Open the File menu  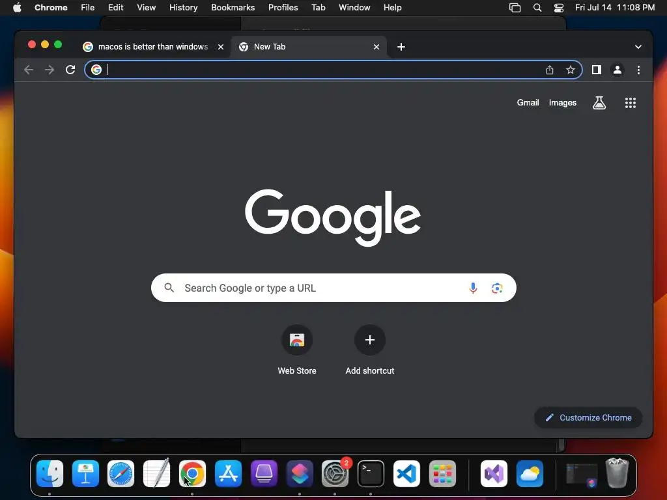pyautogui.click(x=88, y=8)
